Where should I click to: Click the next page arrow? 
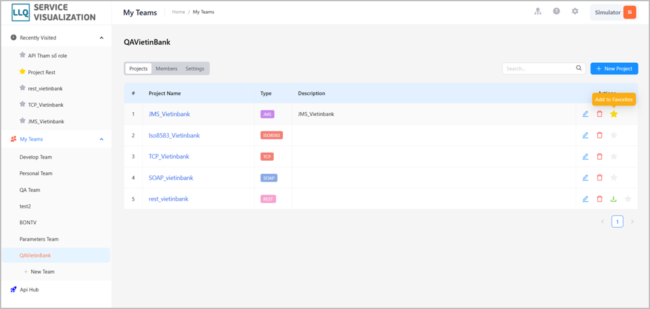[x=632, y=222]
